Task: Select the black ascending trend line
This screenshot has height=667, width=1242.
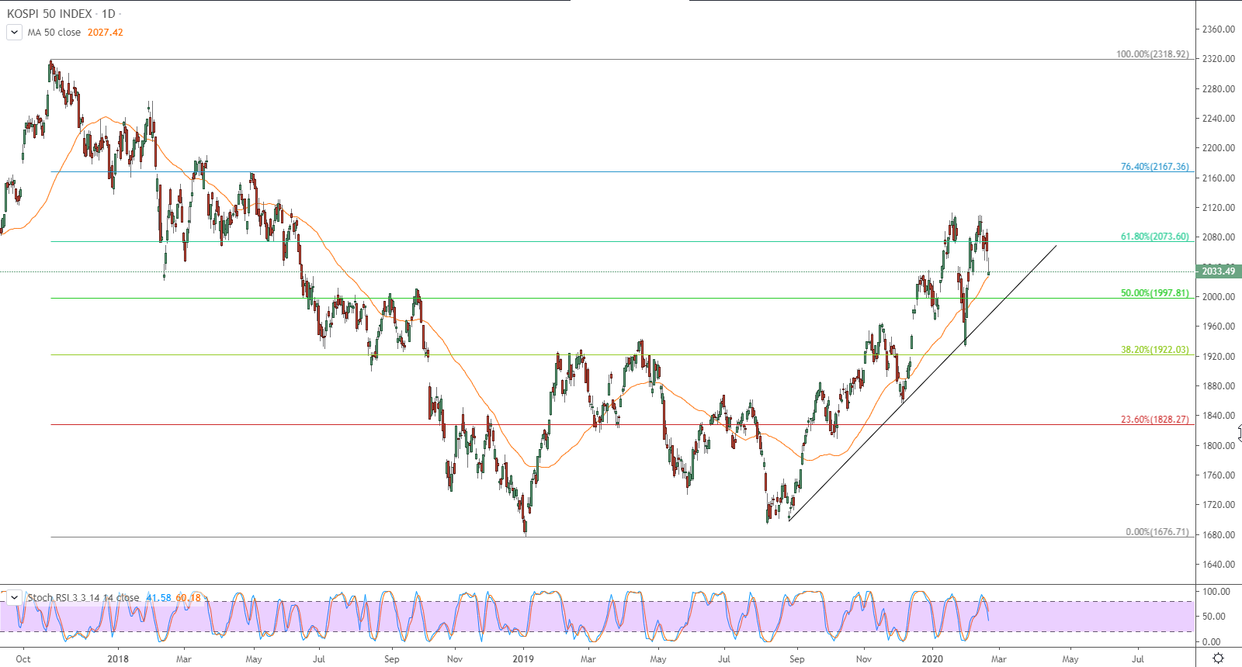Action: pos(922,382)
